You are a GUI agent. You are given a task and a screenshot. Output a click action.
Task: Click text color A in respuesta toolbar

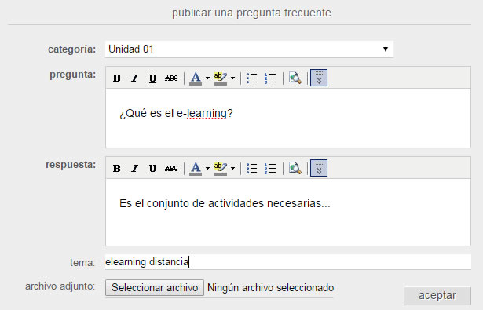pos(196,169)
